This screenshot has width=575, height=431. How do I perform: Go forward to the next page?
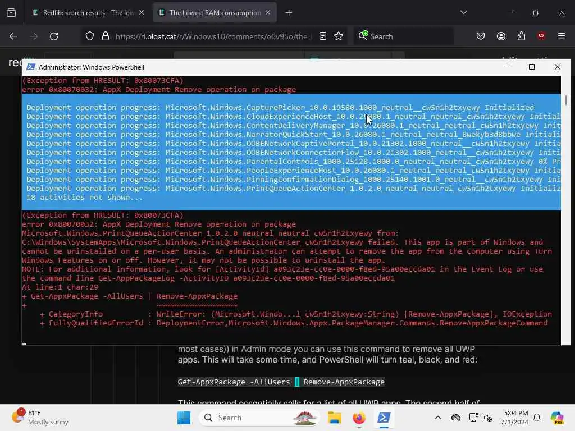34,36
